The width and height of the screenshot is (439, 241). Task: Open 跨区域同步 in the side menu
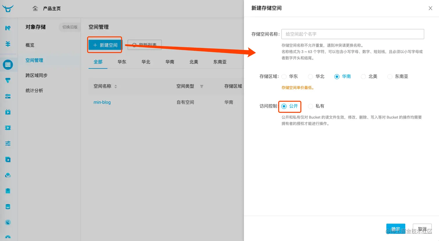(x=36, y=75)
